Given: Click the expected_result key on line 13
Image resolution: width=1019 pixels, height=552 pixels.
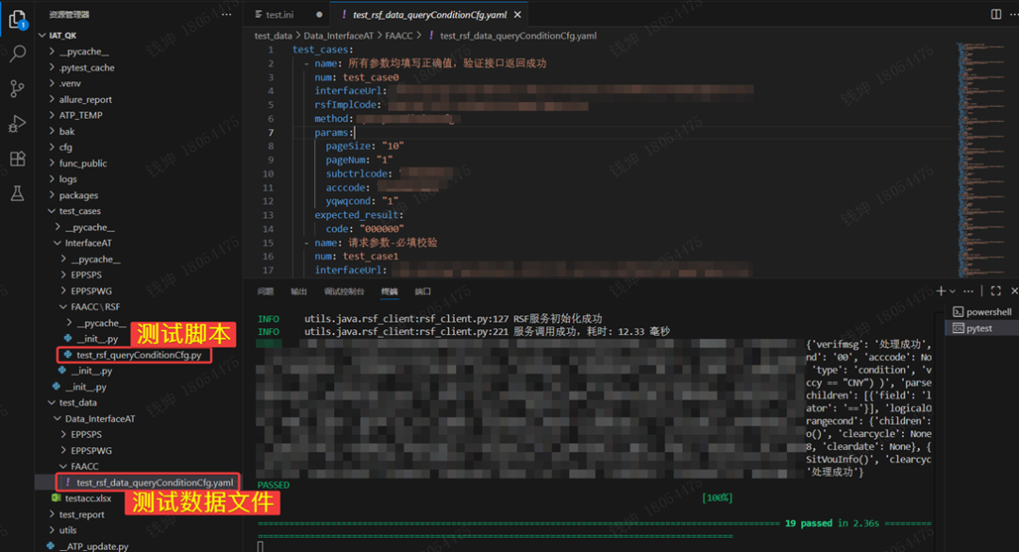Looking at the screenshot, I should 356,214.
